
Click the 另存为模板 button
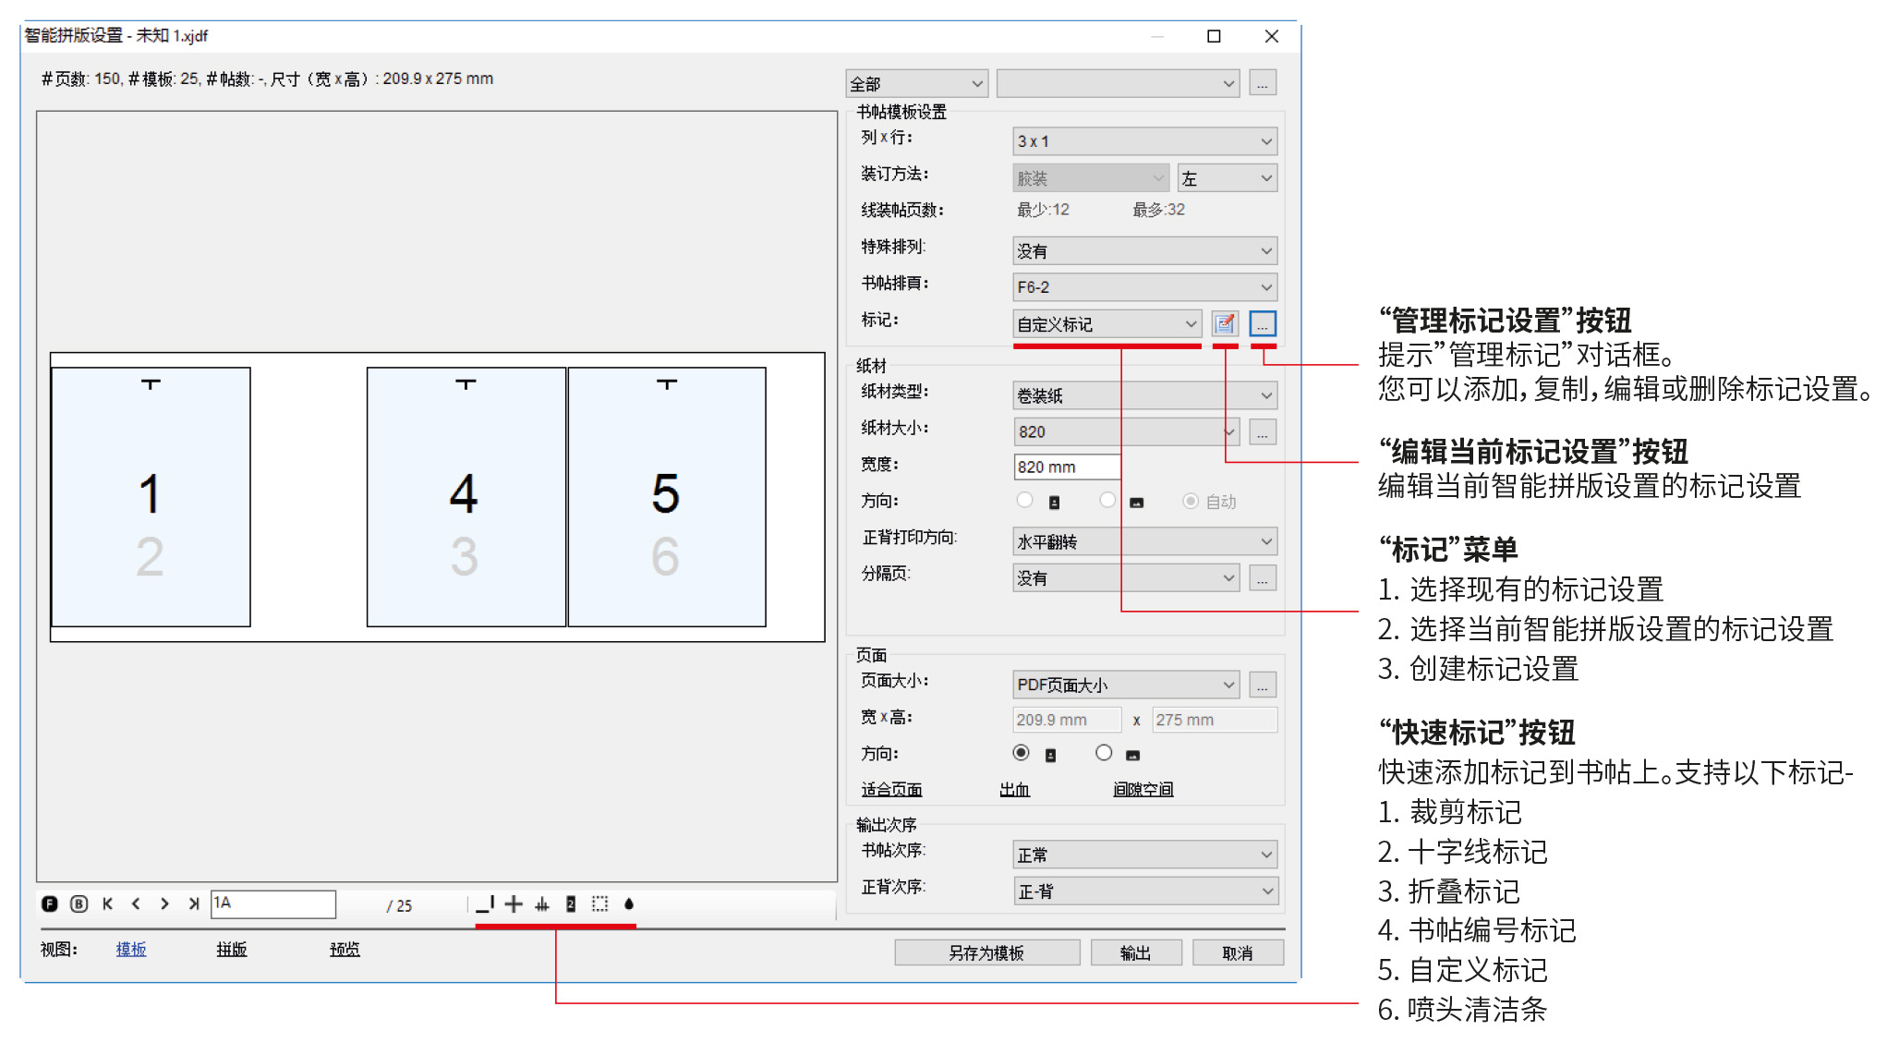pyautogui.click(x=986, y=952)
